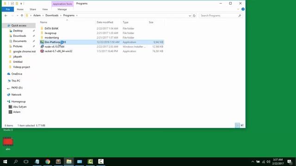
Task: Open File Explorer taskbar icon
Action: (69, 162)
